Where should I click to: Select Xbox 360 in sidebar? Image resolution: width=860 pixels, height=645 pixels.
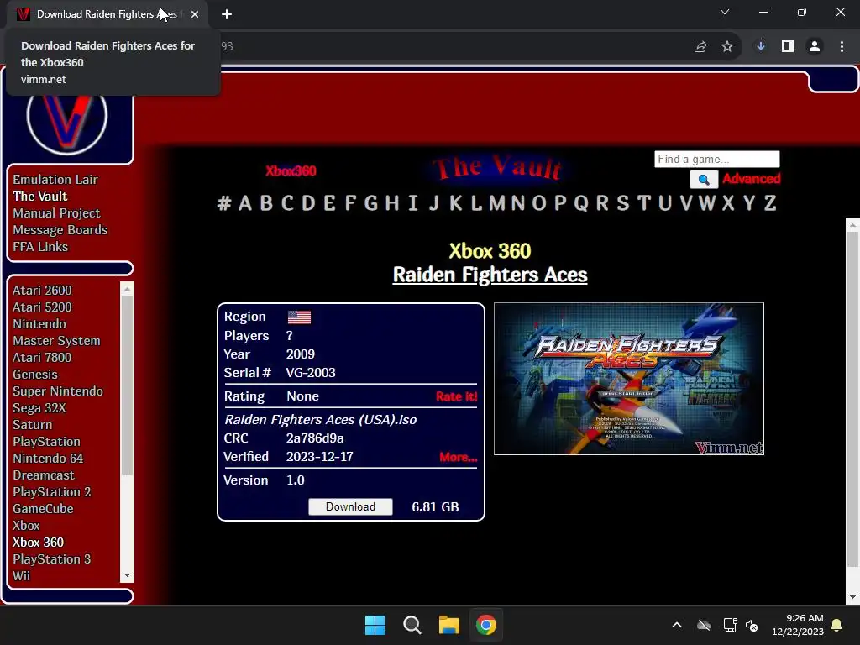click(39, 543)
